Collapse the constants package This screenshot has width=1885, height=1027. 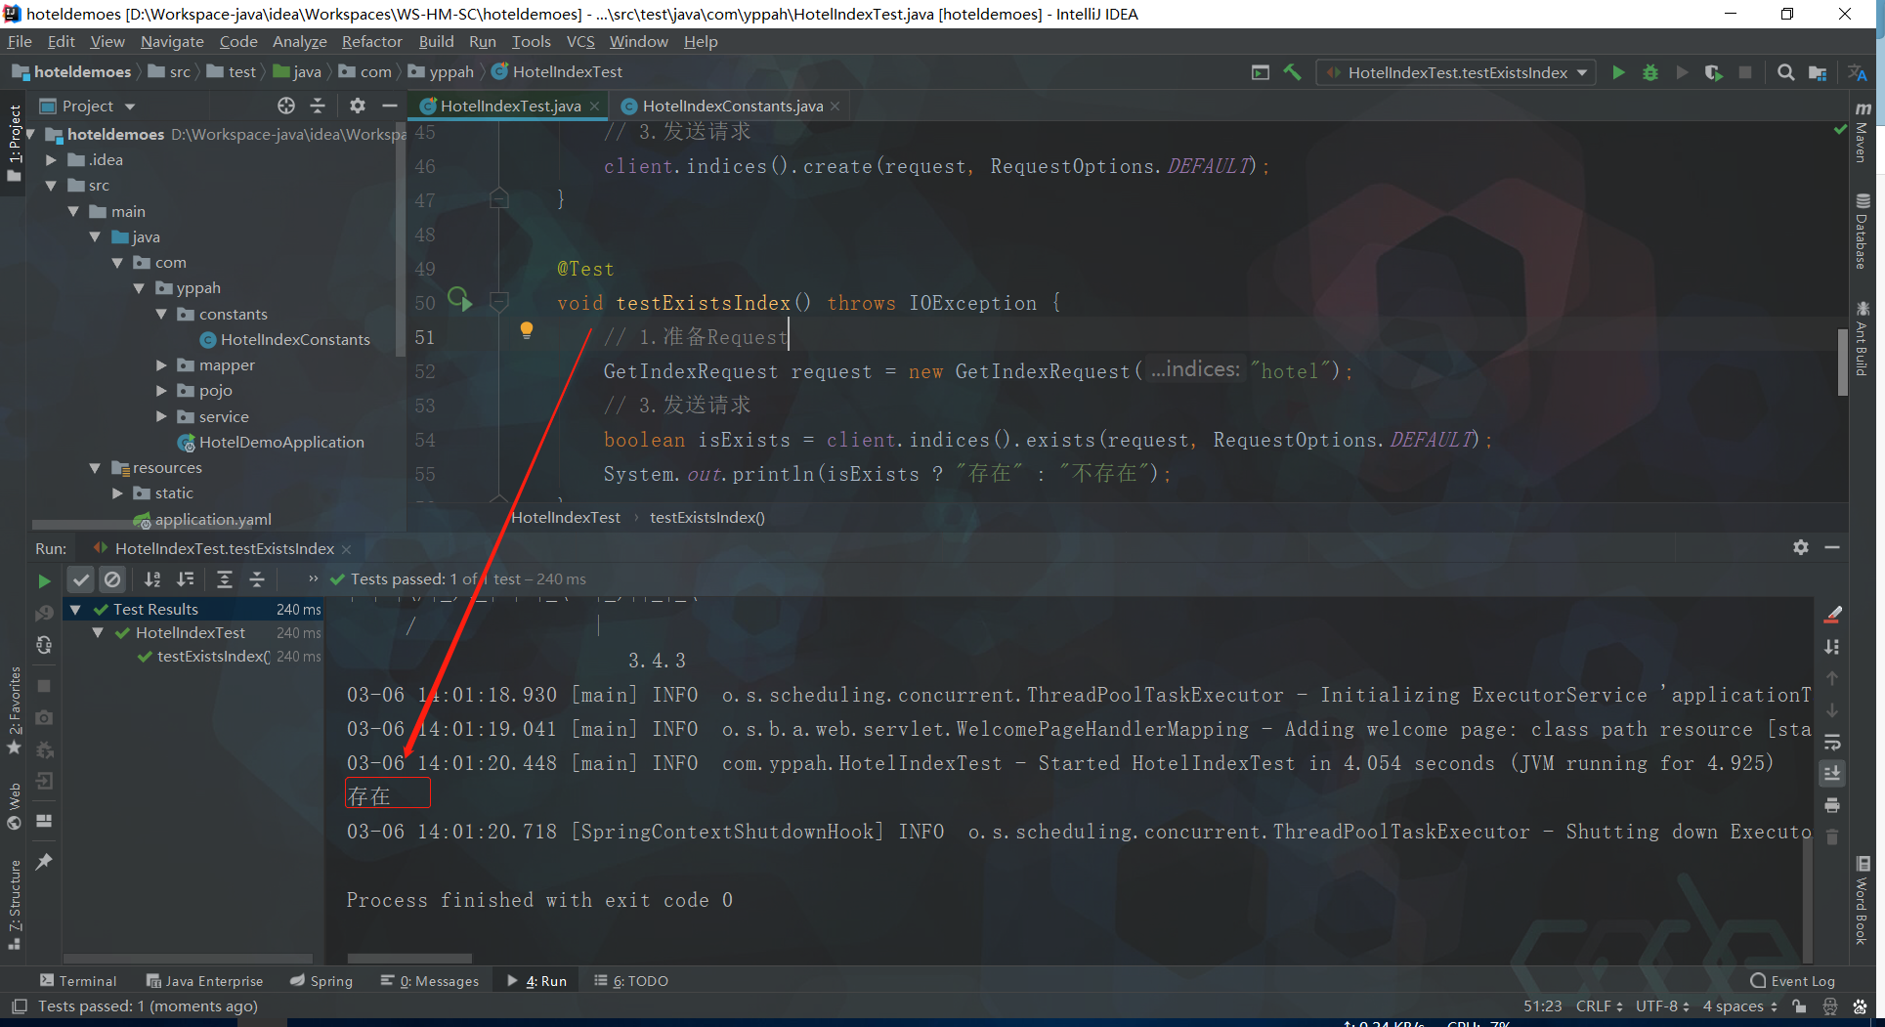(161, 314)
